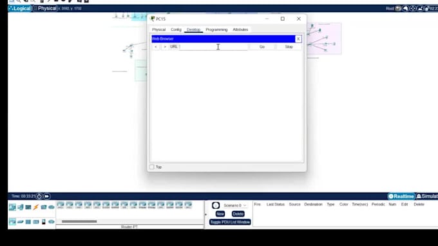Select the lightning bolt Connections category
Image resolution: width=438 pixels, height=246 pixels.
coord(36,207)
